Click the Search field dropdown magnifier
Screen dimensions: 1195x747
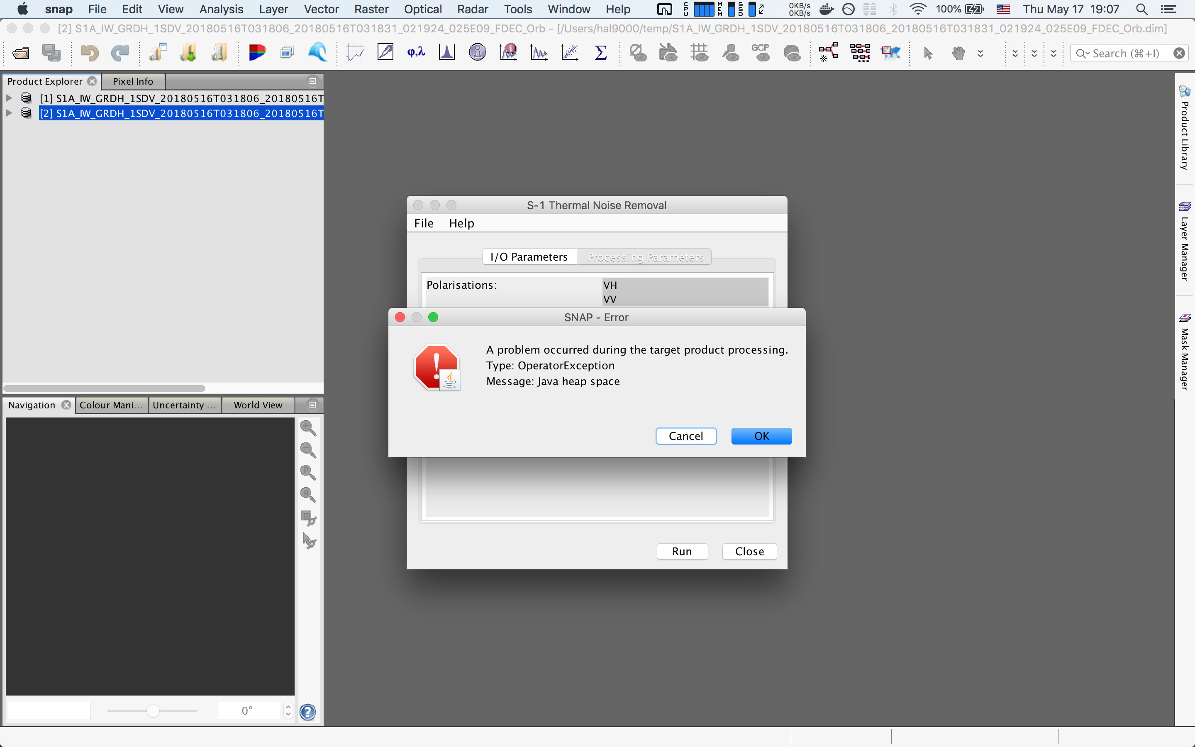tap(1083, 54)
